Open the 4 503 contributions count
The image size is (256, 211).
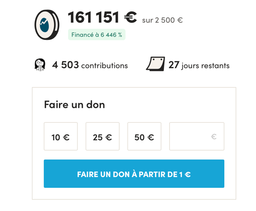tap(90, 65)
